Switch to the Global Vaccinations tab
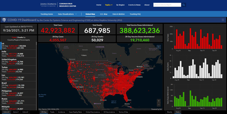The width and height of the screenshot is (227, 114). click(93, 112)
